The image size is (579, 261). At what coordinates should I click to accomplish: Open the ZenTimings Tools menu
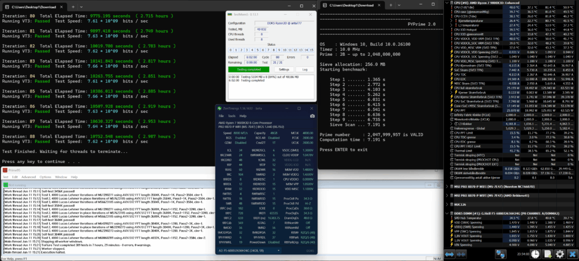coord(231,116)
